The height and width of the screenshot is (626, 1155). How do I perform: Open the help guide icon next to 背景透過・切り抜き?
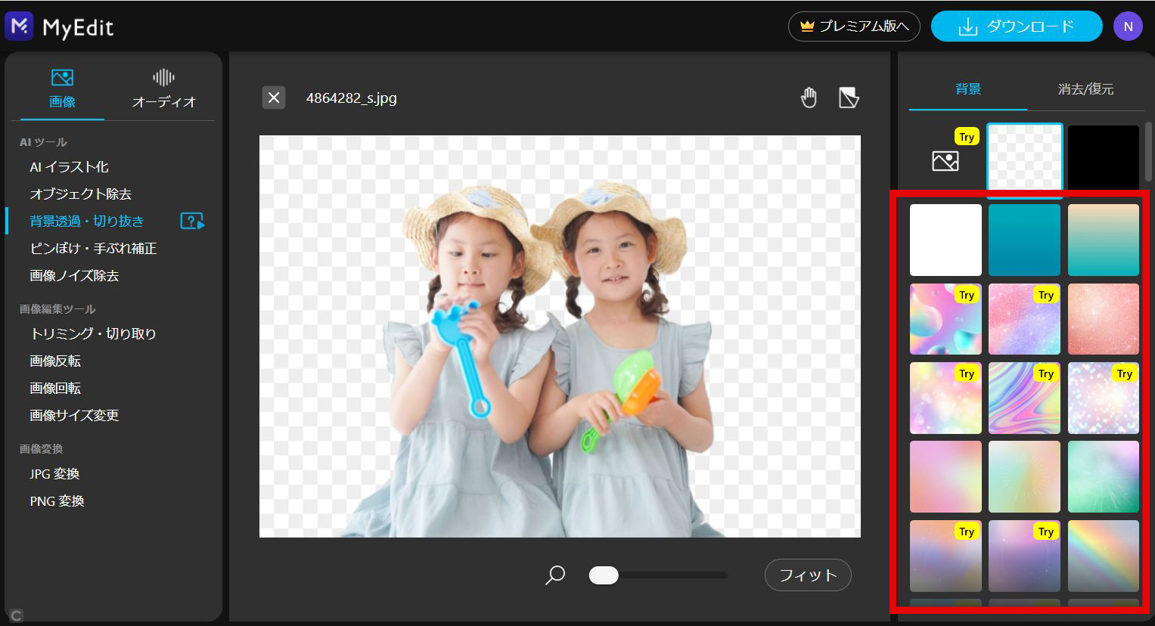193,221
